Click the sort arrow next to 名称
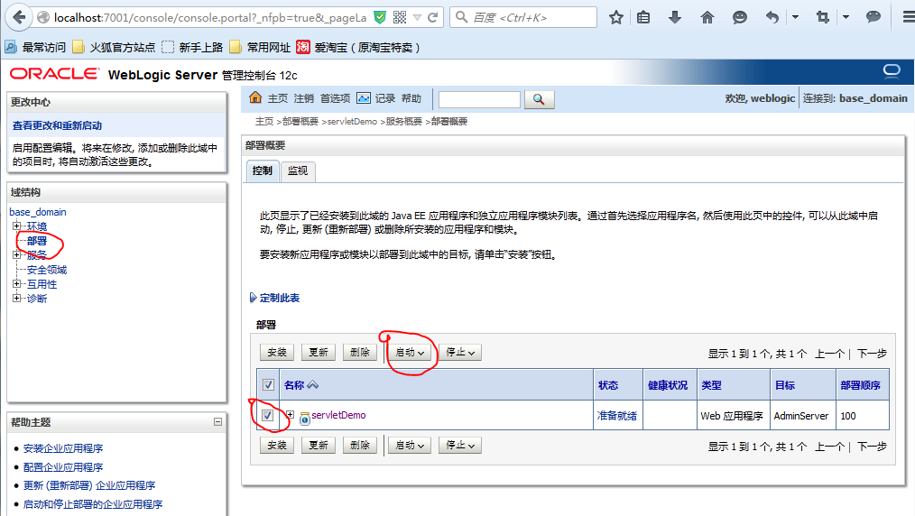 313,385
